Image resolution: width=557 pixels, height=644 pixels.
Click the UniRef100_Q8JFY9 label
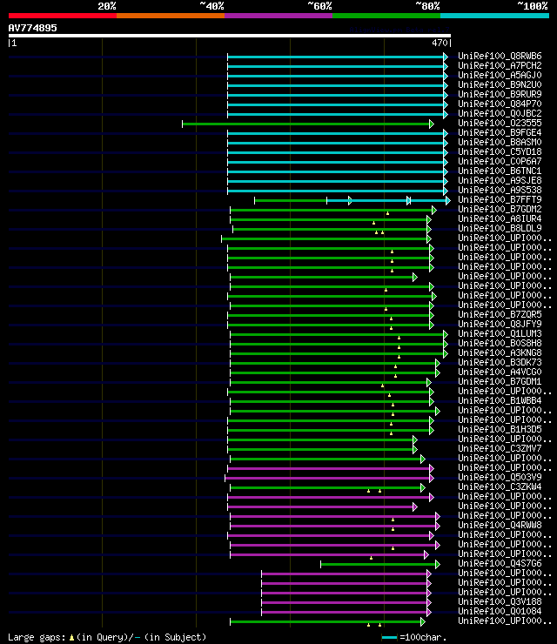pos(500,324)
